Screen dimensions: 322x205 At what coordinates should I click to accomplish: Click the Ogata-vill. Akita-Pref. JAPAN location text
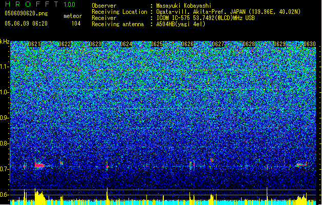pyautogui.click(x=228, y=12)
